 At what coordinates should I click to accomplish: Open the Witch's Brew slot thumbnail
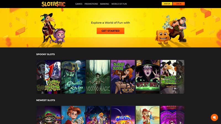click(148, 77)
